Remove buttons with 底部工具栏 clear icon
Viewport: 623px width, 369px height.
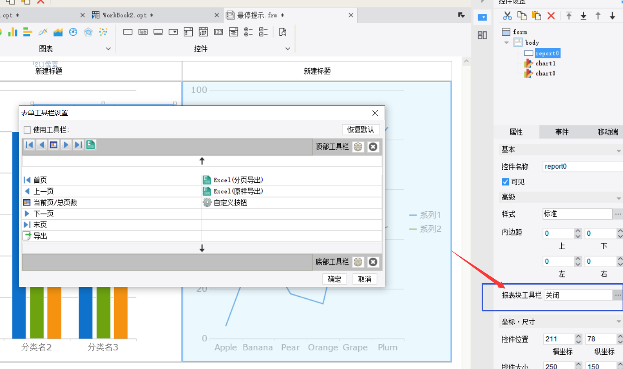click(x=373, y=262)
